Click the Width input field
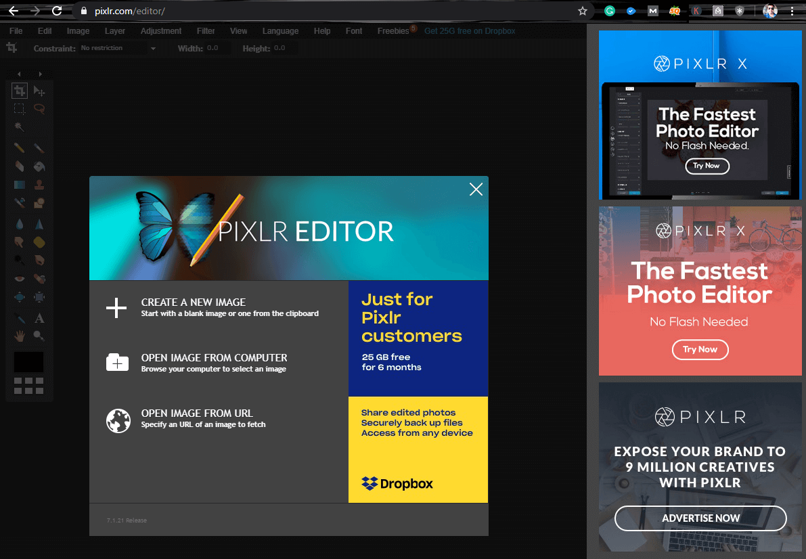 218,48
